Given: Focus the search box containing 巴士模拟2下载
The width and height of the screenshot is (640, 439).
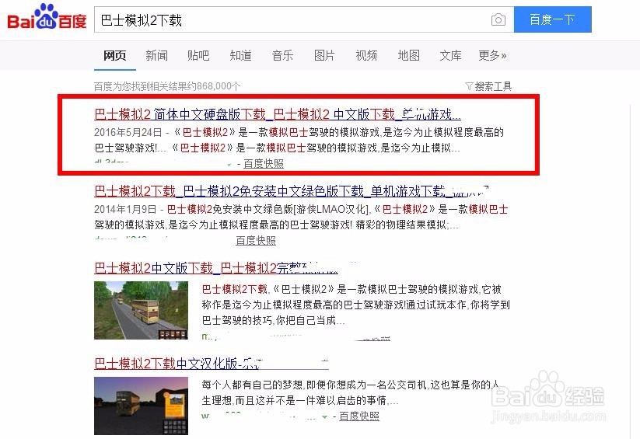Looking at the screenshot, I should (304, 19).
